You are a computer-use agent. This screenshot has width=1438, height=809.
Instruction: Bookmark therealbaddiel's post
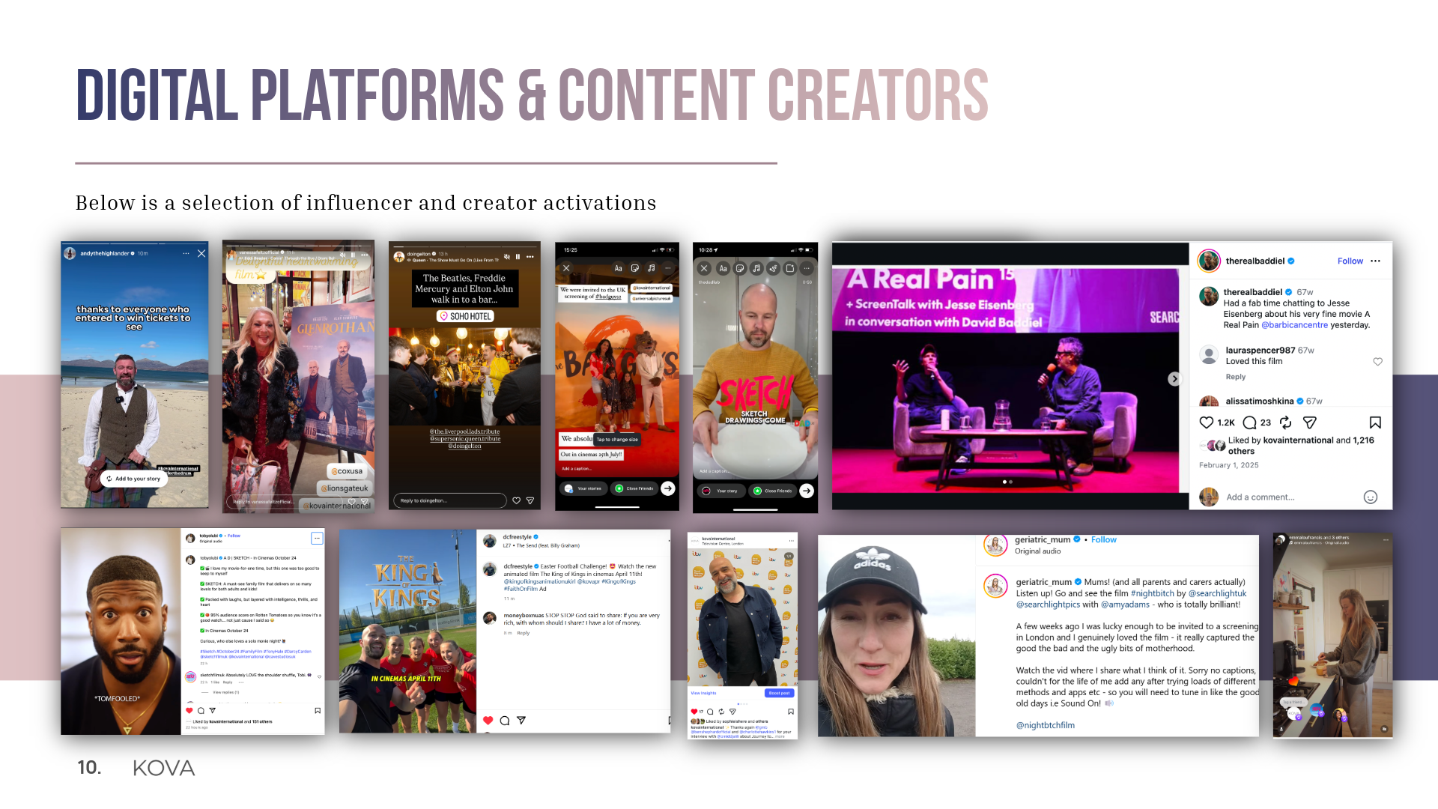tap(1375, 422)
